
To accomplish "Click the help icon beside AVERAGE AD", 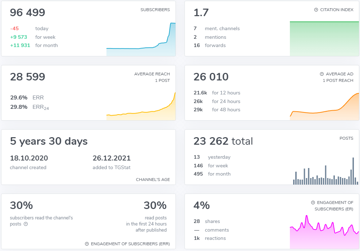I will [322, 74].
